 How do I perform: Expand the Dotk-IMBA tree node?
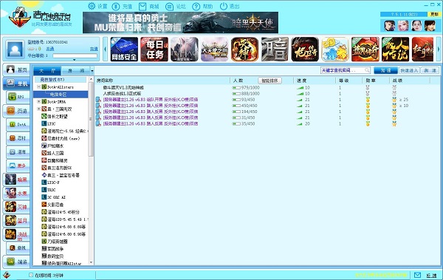[38, 101]
